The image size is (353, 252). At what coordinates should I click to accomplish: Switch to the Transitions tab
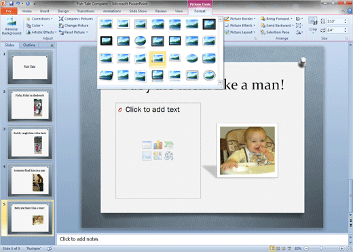pos(86,11)
